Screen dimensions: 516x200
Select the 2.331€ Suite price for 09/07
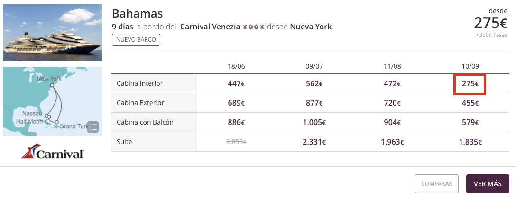click(314, 142)
